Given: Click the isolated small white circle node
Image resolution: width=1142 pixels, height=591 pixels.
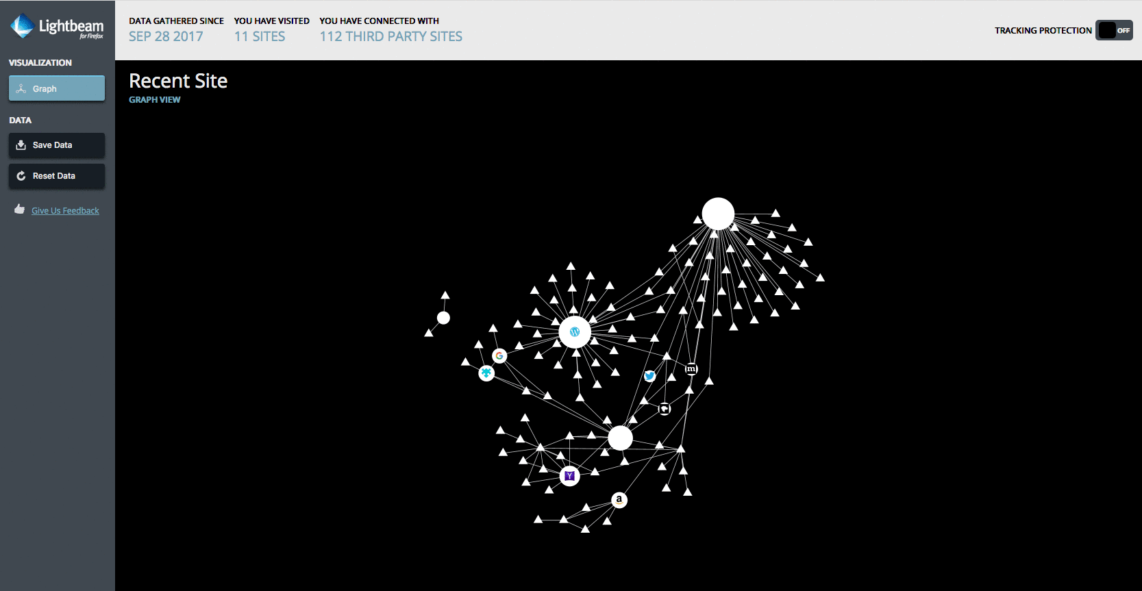Looking at the screenshot, I should pos(443,318).
